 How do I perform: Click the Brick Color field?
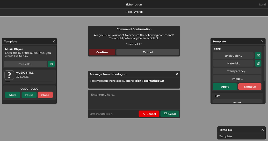pos(233,56)
